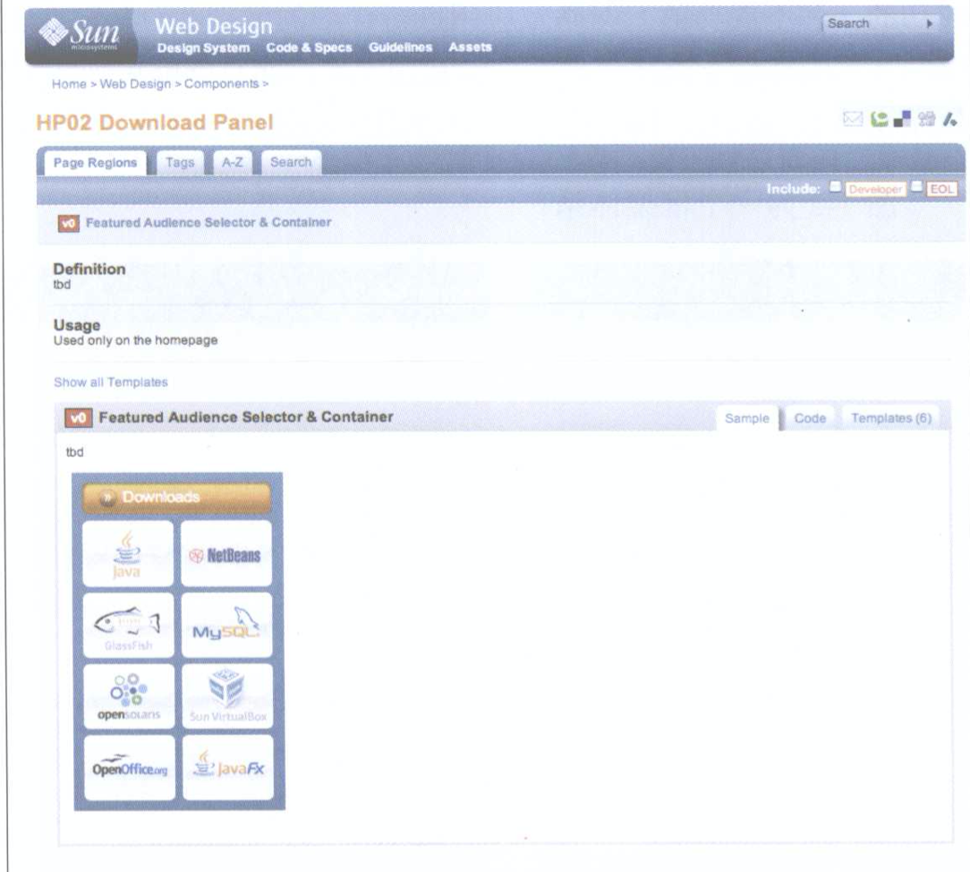Open the OpenSolaris download tile
The image size is (970, 872).
129,697
